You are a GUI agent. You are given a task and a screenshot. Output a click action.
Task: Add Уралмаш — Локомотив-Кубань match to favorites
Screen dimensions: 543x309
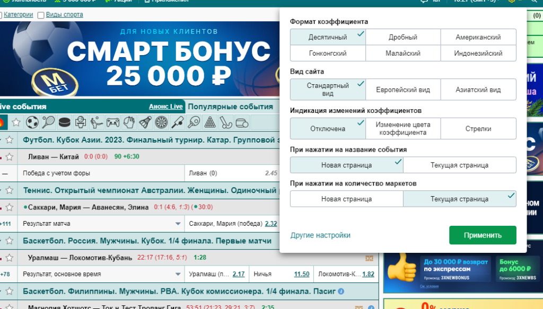(10, 258)
